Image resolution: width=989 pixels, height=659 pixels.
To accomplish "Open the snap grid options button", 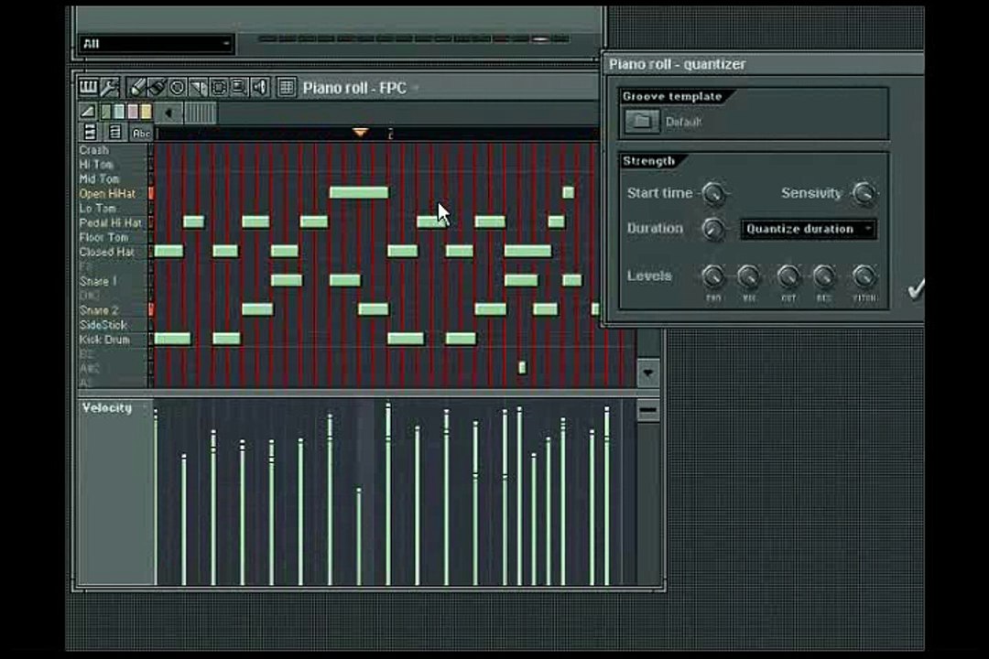I will (287, 88).
